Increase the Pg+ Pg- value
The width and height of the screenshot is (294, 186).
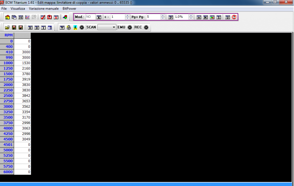tap(163, 16)
